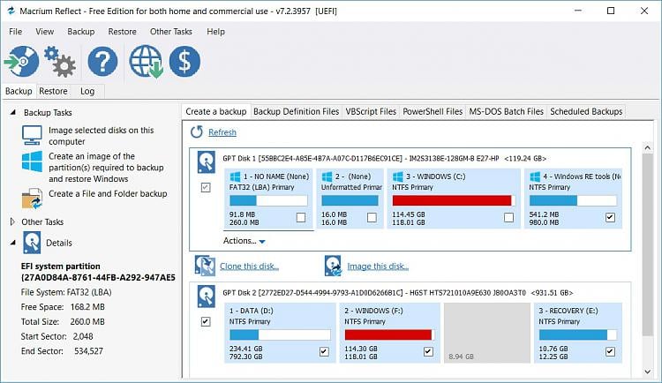Select Image selected disks on this computer
662x383 pixels.
tap(101, 136)
